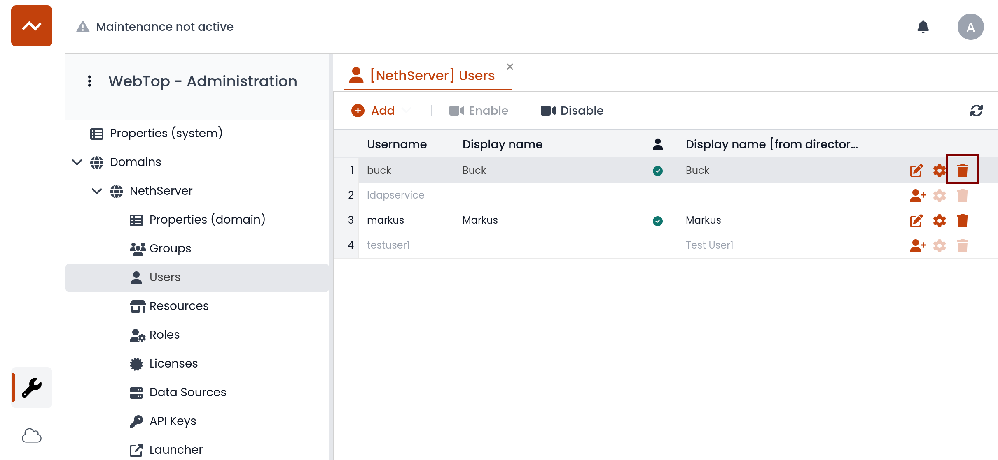Open the three-dot menu beside WebTop - Administration

coord(89,81)
